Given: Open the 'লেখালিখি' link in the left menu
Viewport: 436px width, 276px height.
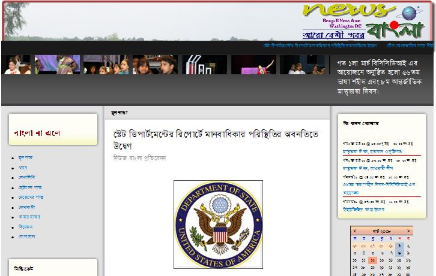Looking at the screenshot, I should 26,177.
